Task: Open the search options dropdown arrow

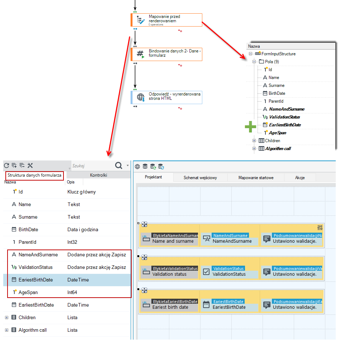Action: pos(127,165)
